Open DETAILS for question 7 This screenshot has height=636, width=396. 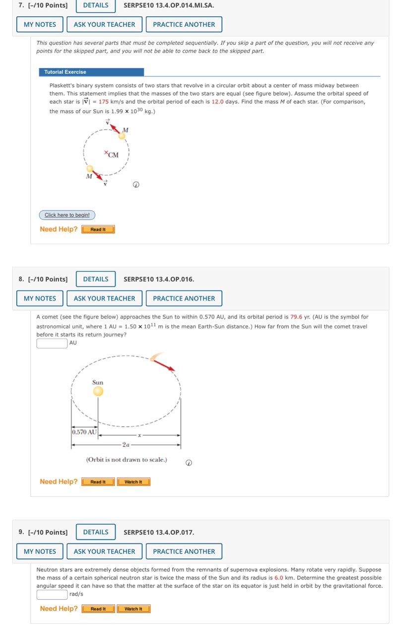pos(95,5)
